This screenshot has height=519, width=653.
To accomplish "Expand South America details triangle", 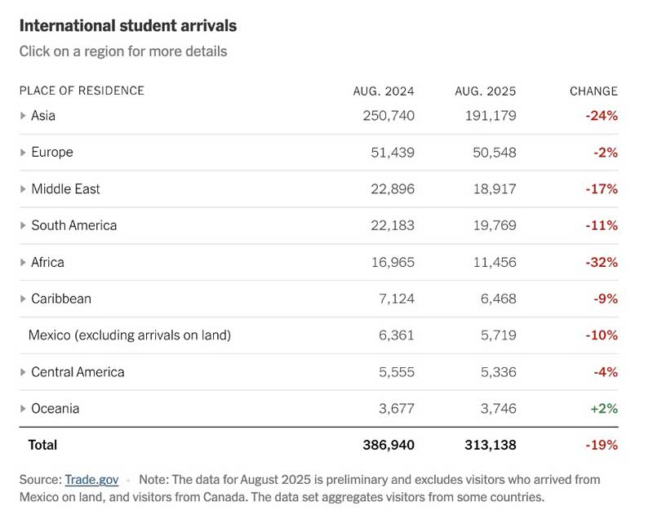I will 23,226.
